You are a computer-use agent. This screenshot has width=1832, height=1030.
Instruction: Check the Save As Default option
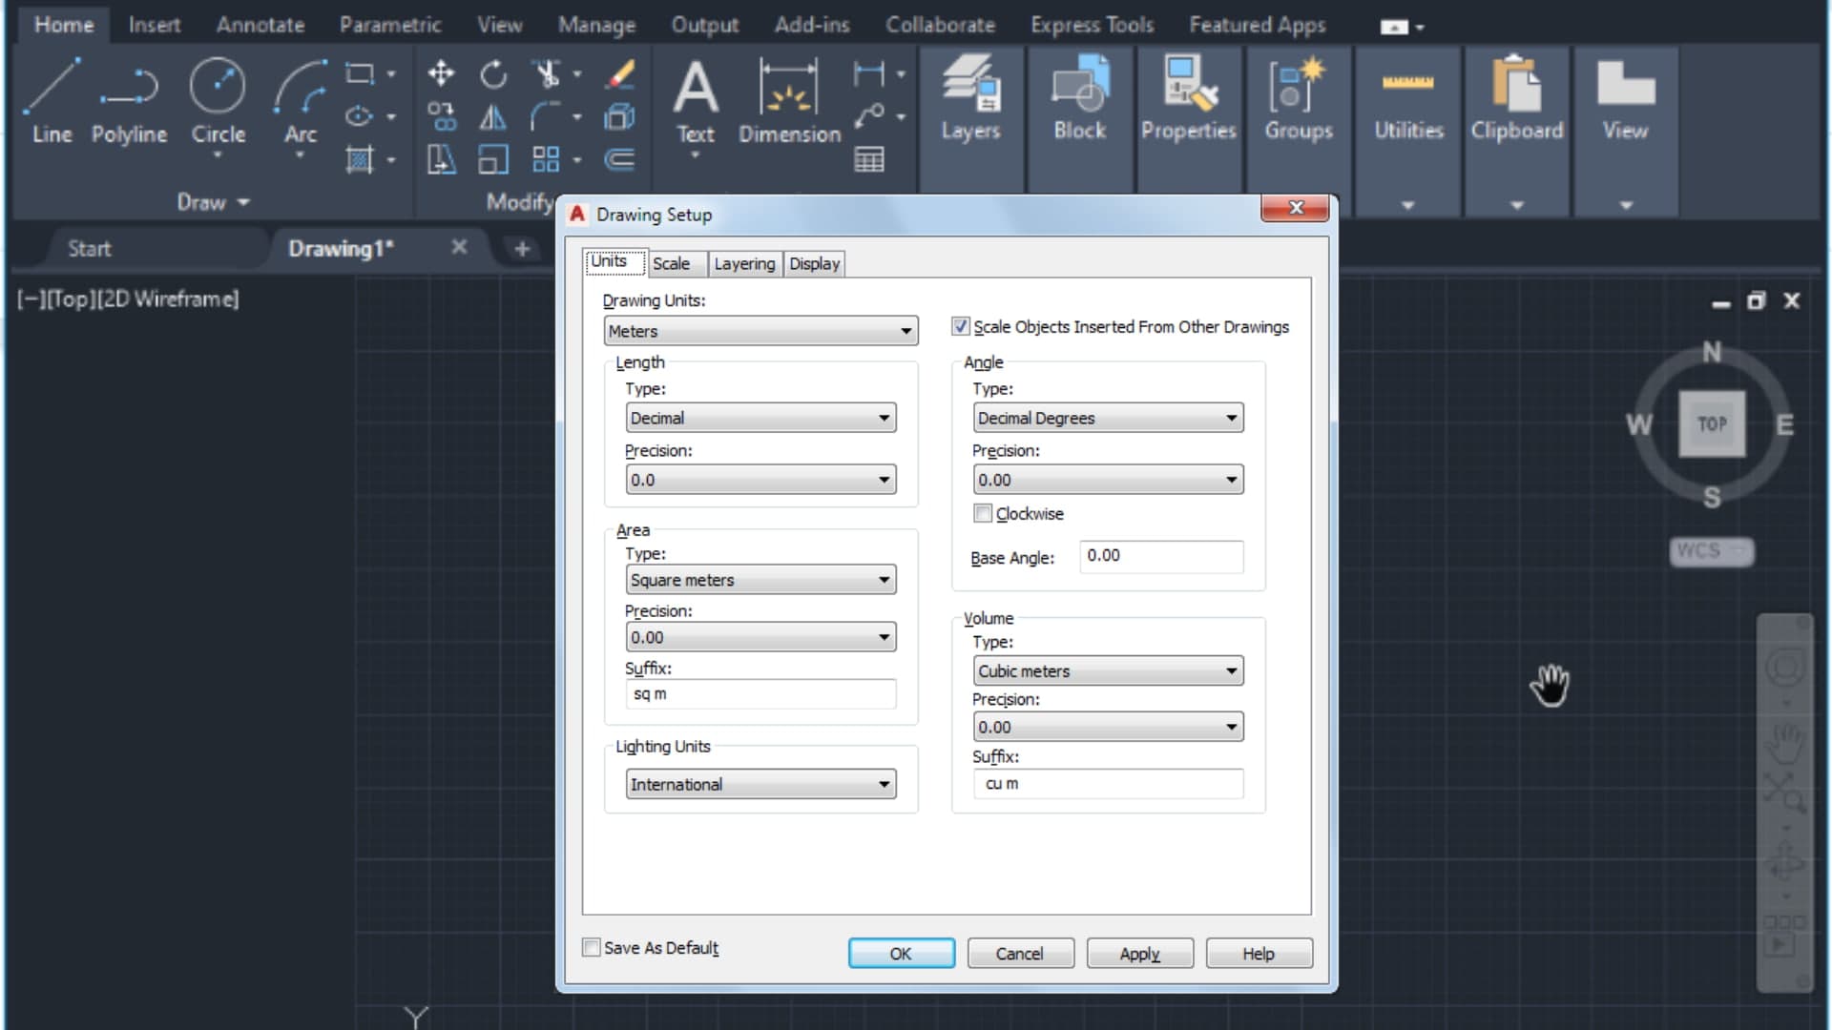(x=592, y=947)
